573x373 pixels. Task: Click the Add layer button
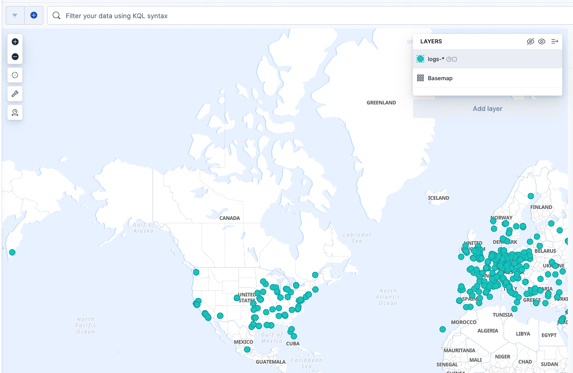click(x=488, y=109)
